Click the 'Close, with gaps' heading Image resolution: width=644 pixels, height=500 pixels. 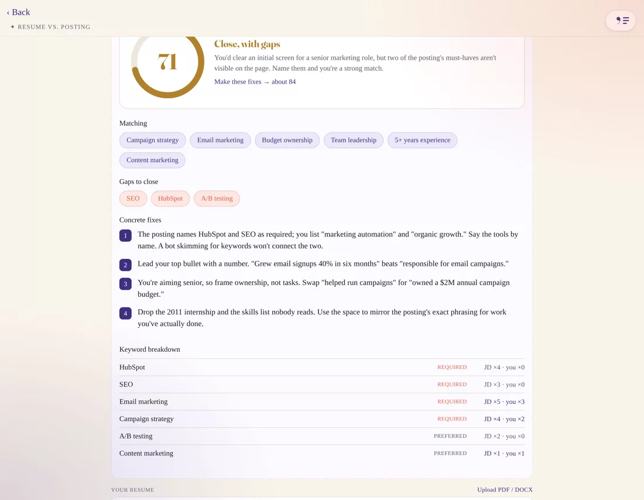pos(247,44)
